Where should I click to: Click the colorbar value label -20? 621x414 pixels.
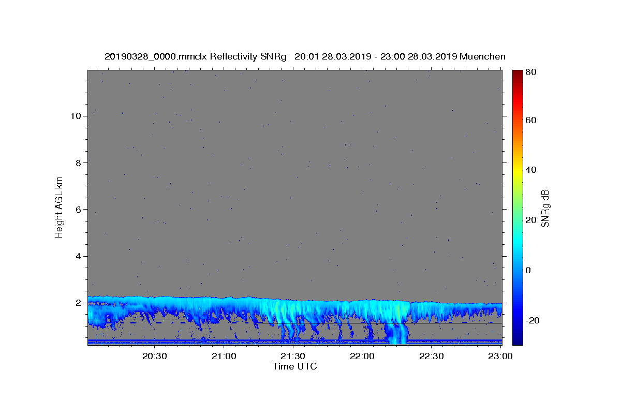[533, 320]
